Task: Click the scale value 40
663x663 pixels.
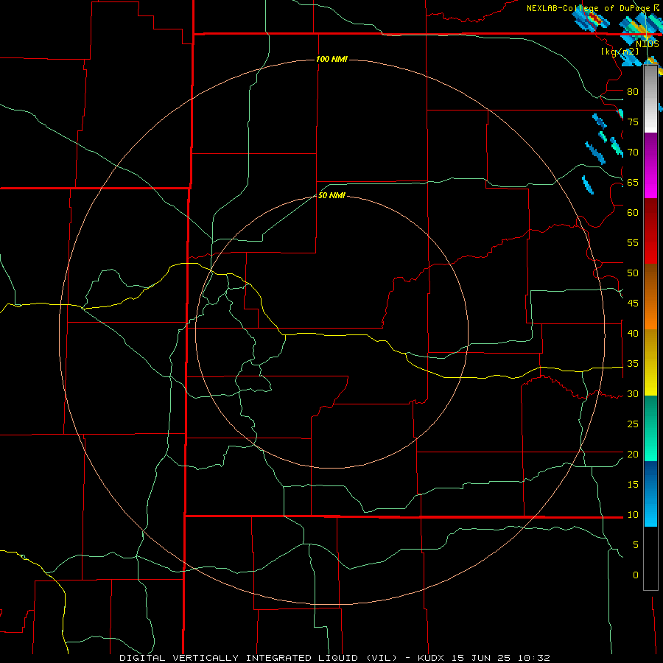Action: (633, 334)
